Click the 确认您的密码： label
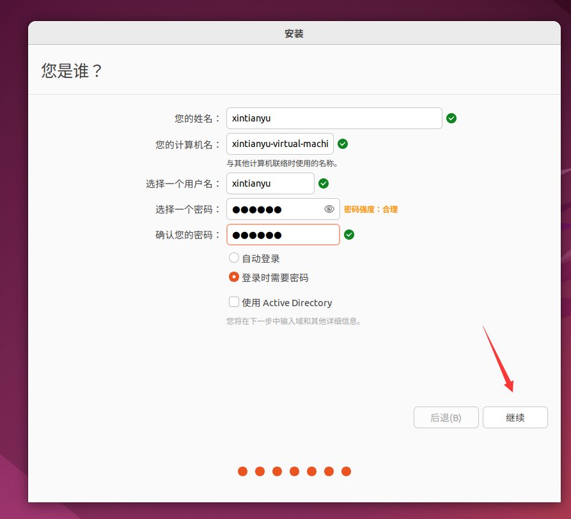The height and width of the screenshot is (519, 571). [x=188, y=235]
